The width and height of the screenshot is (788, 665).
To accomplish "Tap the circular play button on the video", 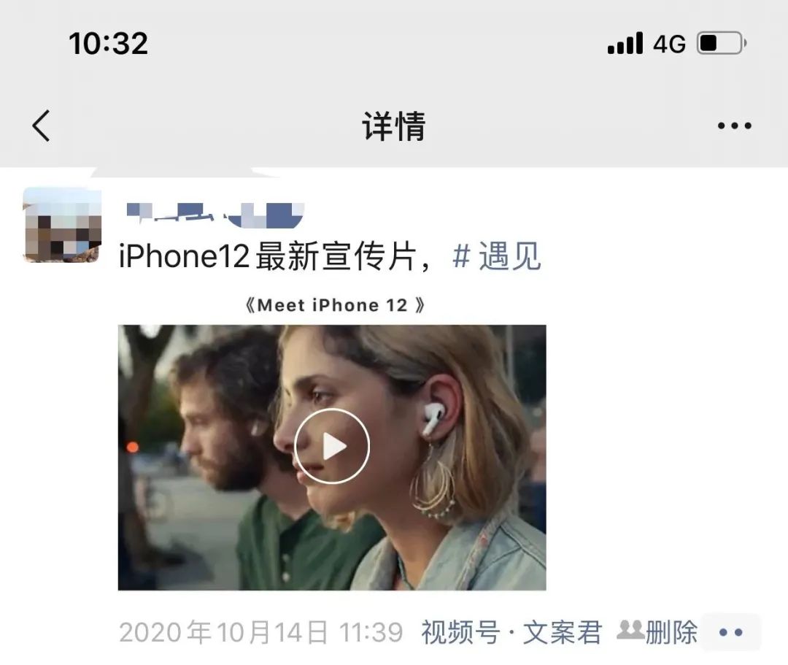I will pyautogui.click(x=332, y=446).
